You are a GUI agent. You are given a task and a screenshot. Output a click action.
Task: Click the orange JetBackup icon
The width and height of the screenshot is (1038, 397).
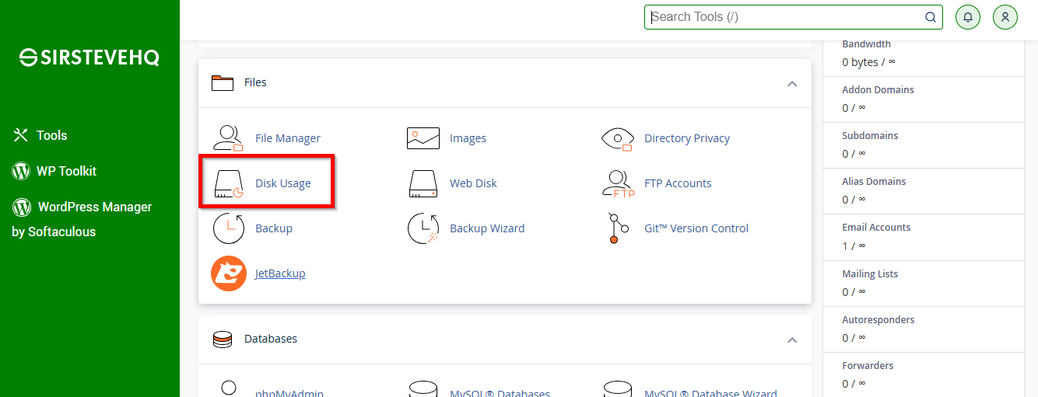click(x=228, y=273)
